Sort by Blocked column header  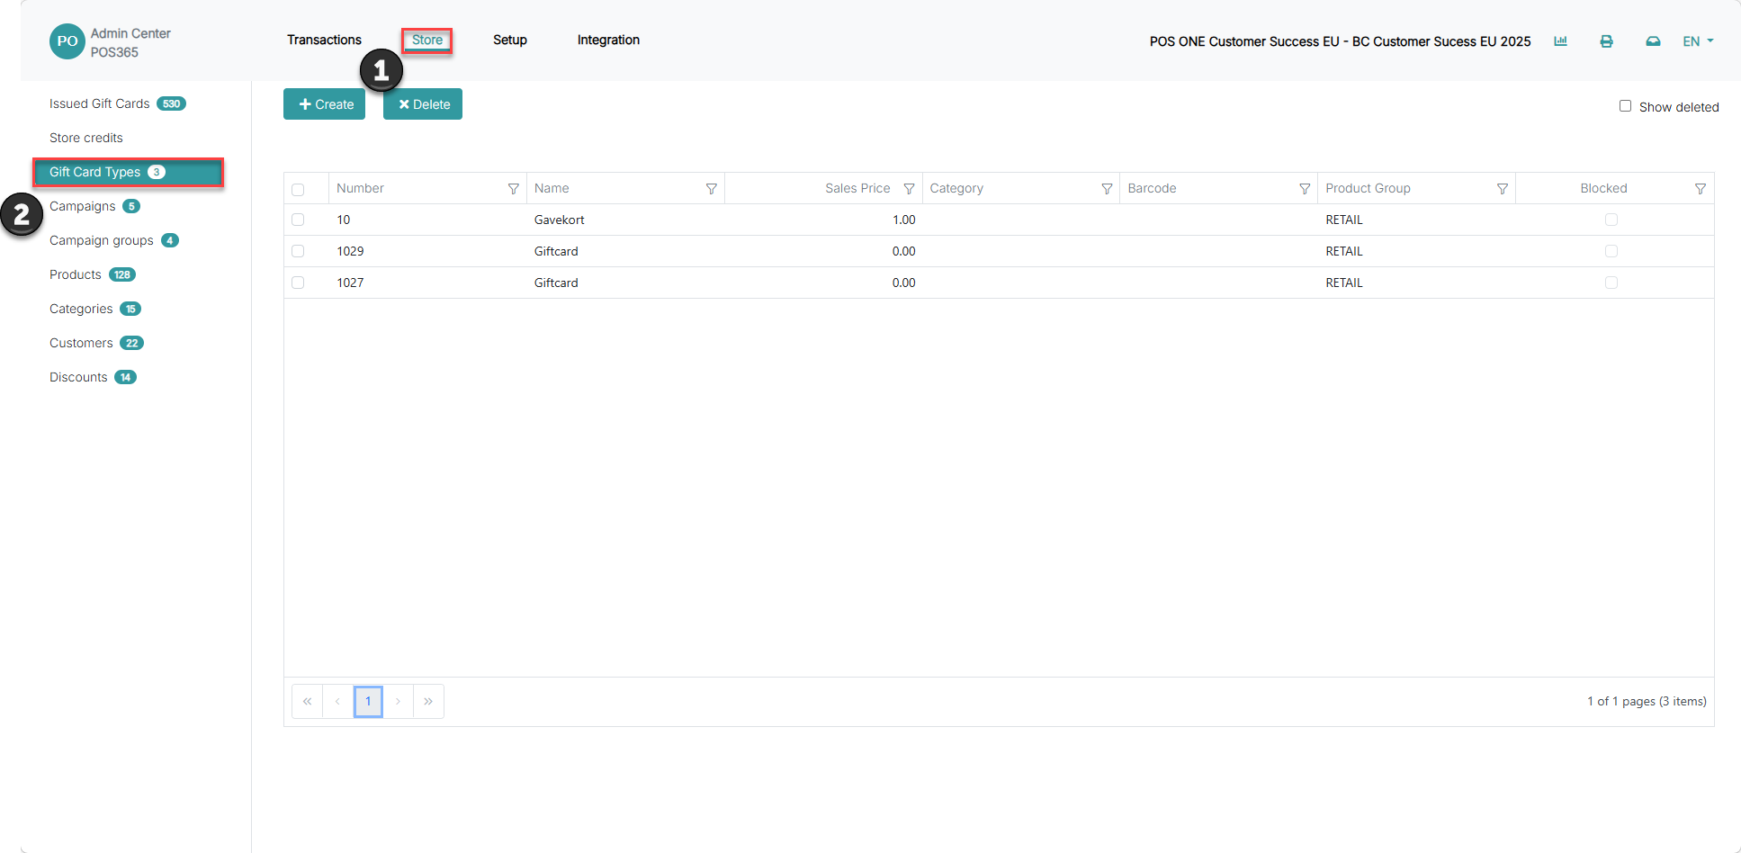tap(1603, 188)
